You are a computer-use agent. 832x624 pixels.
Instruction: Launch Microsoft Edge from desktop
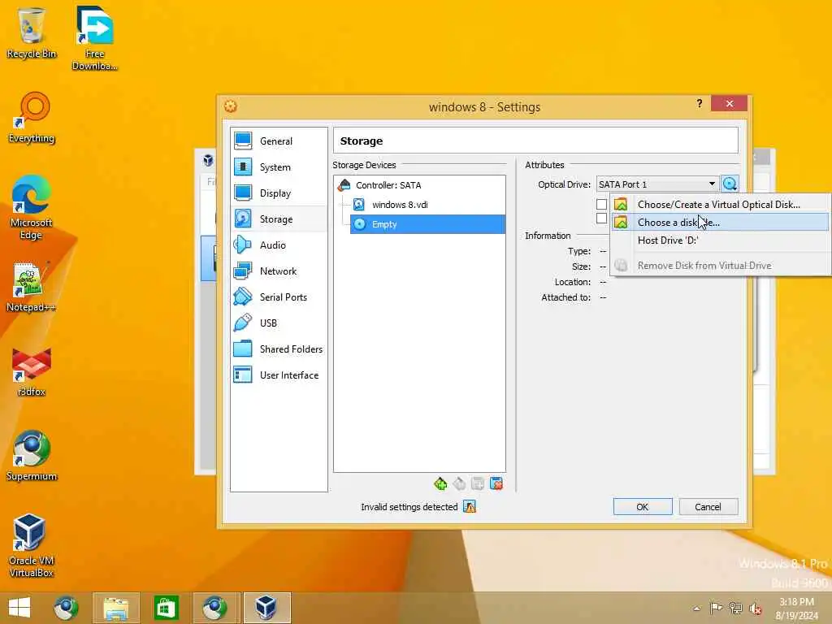31,207
